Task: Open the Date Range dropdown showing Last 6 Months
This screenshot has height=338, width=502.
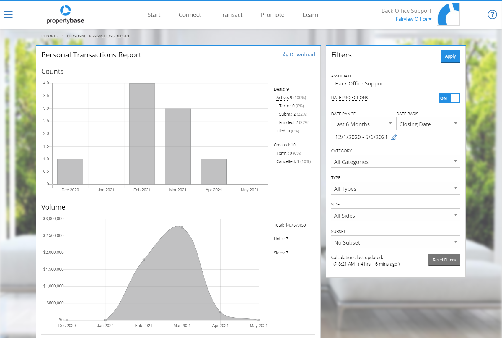Action: [x=363, y=124]
